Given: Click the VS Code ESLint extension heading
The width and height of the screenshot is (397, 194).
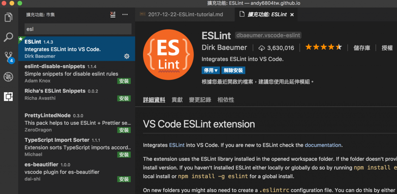Looking at the screenshot, I should click(199, 124).
